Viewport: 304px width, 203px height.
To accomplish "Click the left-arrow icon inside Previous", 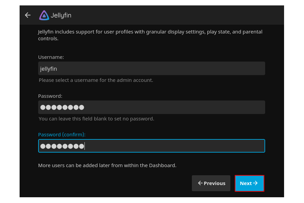I will pyautogui.click(x=200, y=183).
